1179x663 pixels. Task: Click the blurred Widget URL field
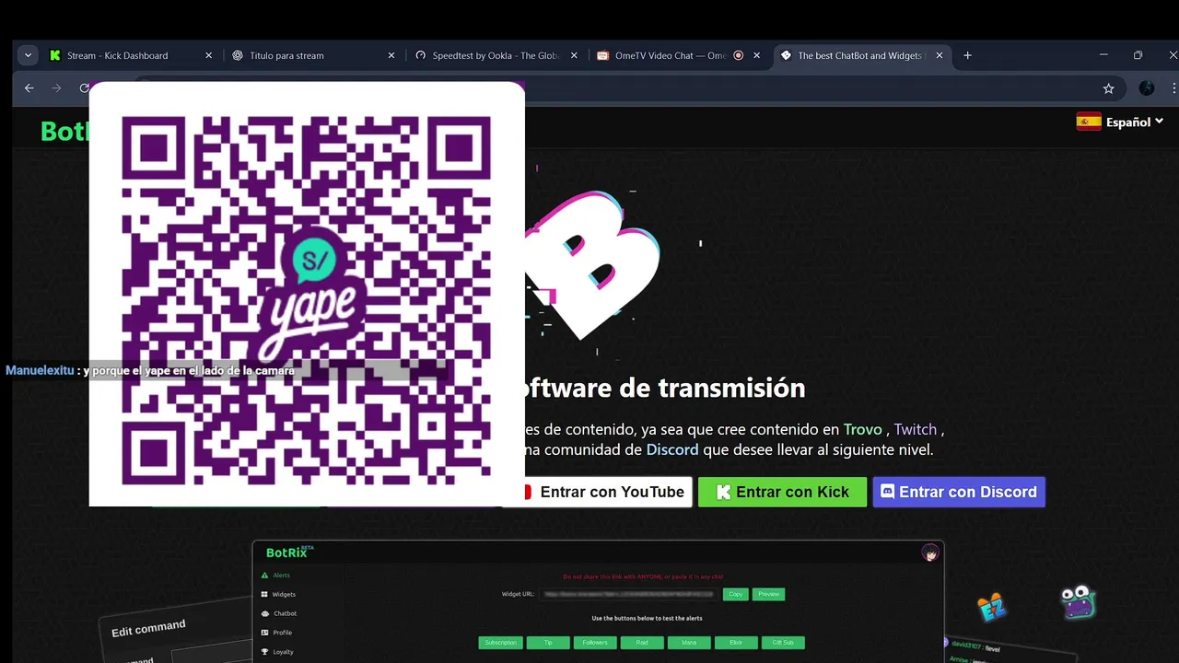click(627, 594)
